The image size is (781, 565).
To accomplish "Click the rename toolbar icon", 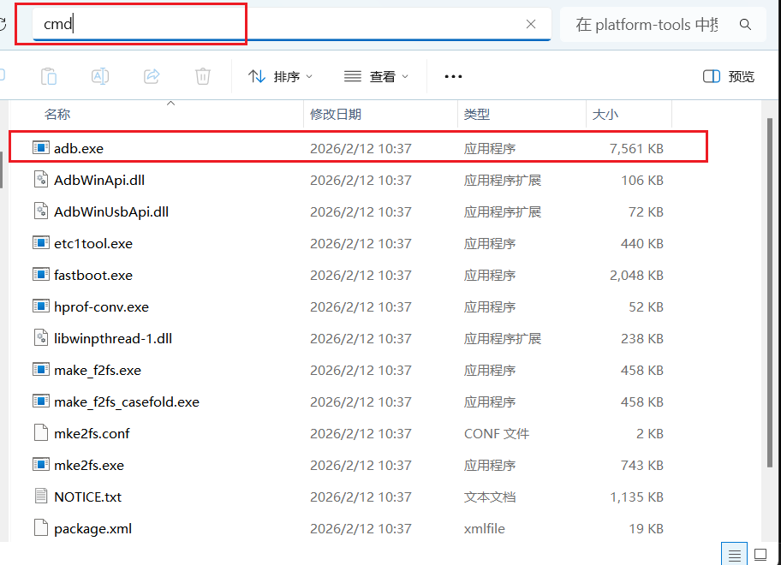I will [x=100, y=76].
